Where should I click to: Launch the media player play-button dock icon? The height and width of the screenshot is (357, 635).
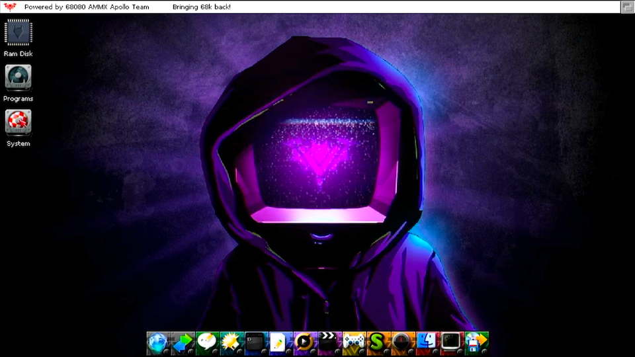coord(306,343)
